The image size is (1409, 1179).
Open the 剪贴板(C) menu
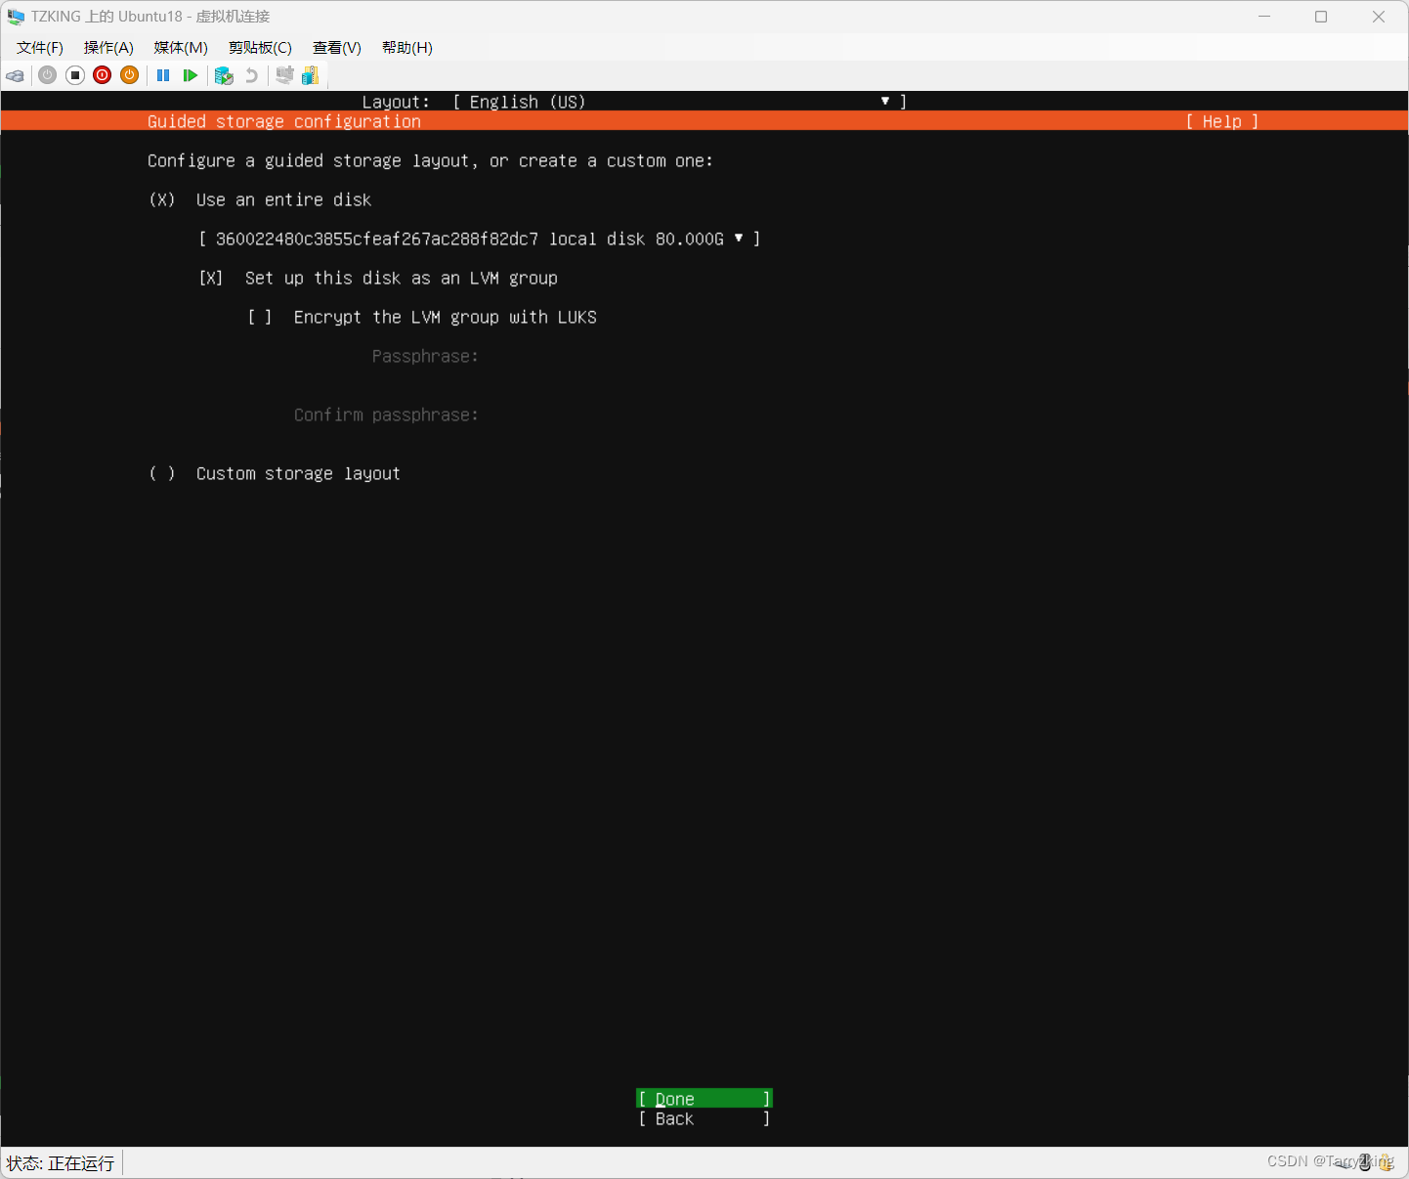pyautogui.click(x=260, y=48)
